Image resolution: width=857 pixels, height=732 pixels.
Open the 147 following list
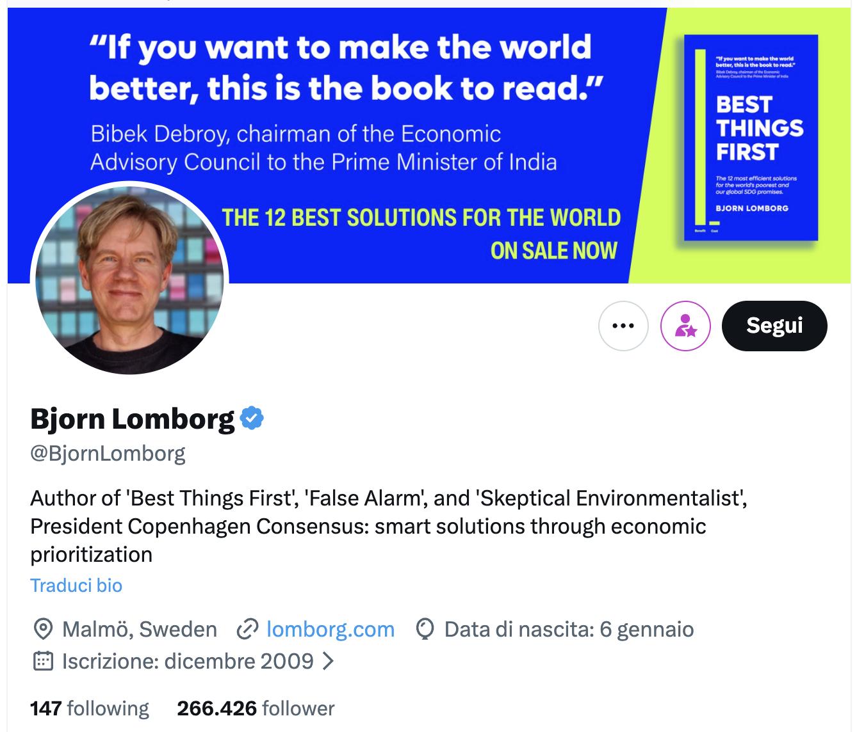(x=90, y=708)
